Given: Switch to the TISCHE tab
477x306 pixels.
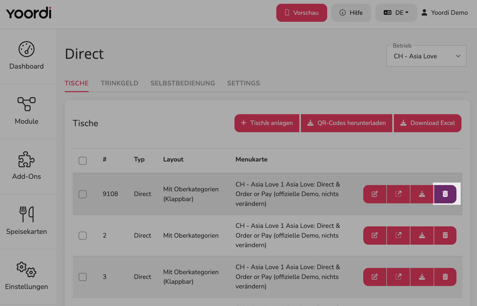Looking at the screenshot, I should tap(77, 83).
